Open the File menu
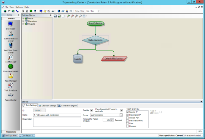This screenshot has height=139, width=205. pos(6,7)
